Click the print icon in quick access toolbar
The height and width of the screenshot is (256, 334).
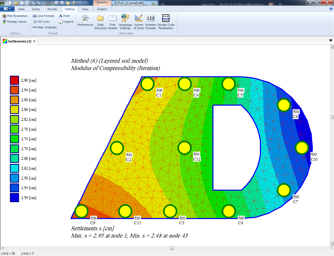[74, 3]
